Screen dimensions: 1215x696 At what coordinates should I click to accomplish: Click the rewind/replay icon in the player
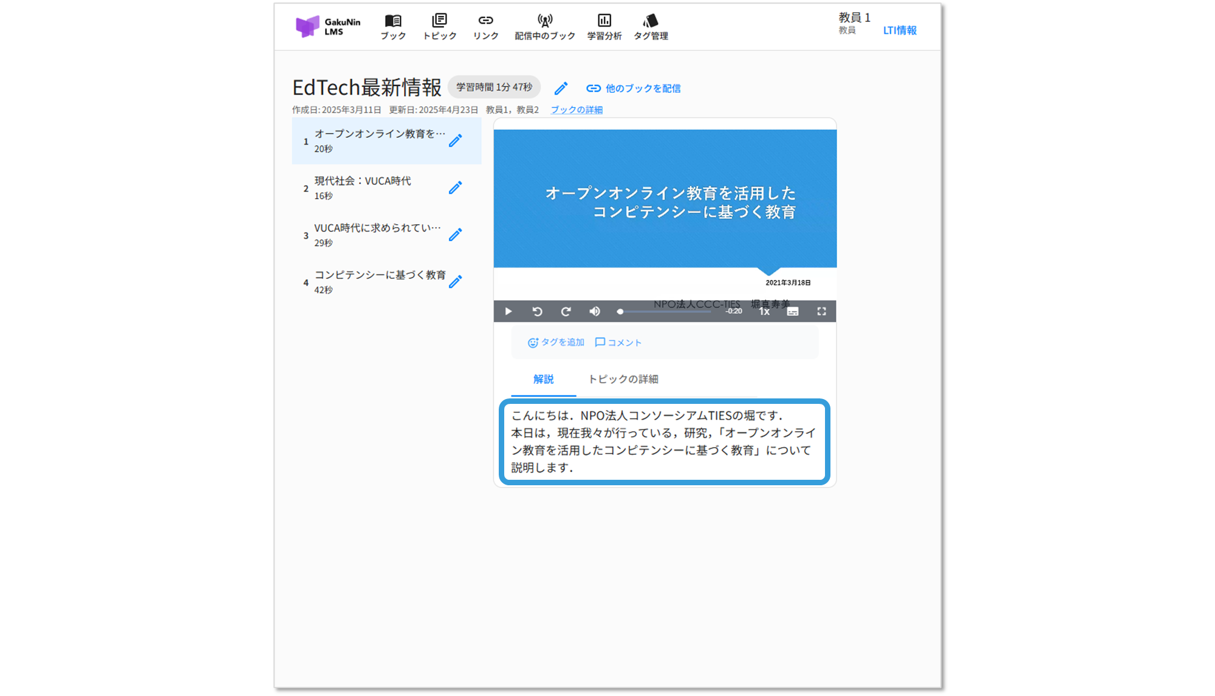coord(537,312)
